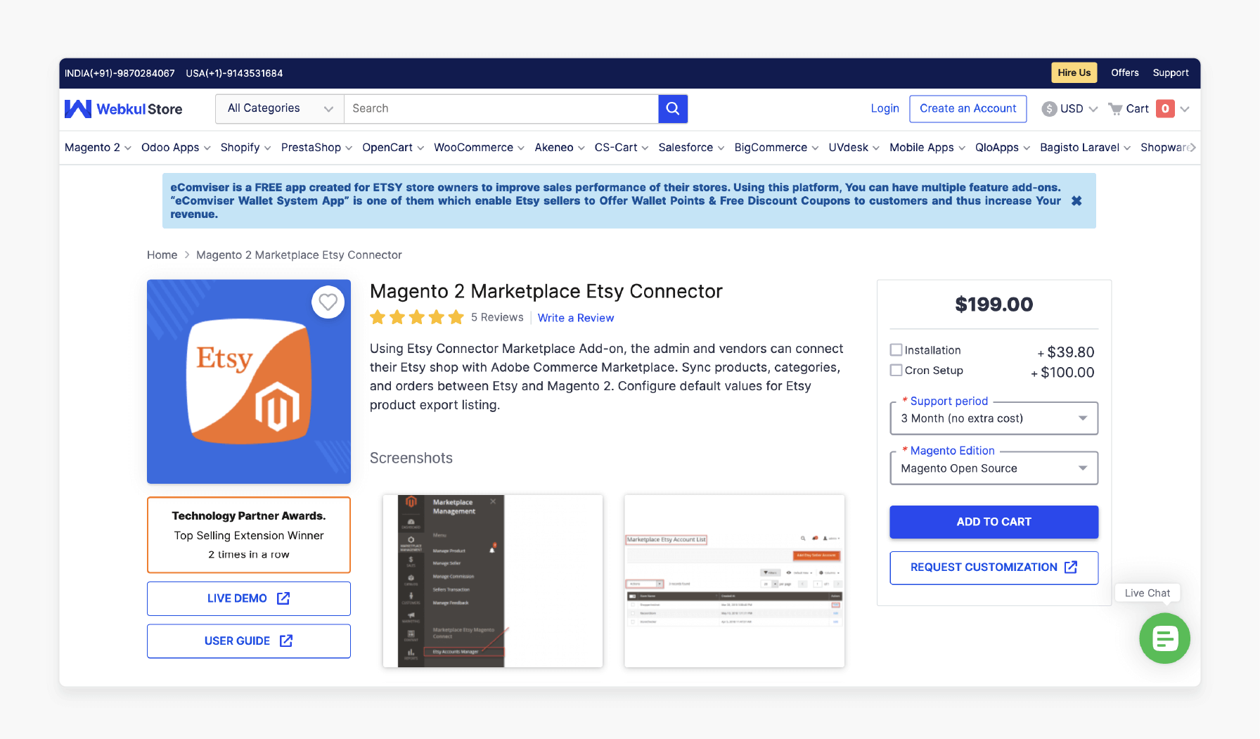Viewport: 1260px width, 739px height.
Task: Open the Offers link
Action: [1124, 72]
